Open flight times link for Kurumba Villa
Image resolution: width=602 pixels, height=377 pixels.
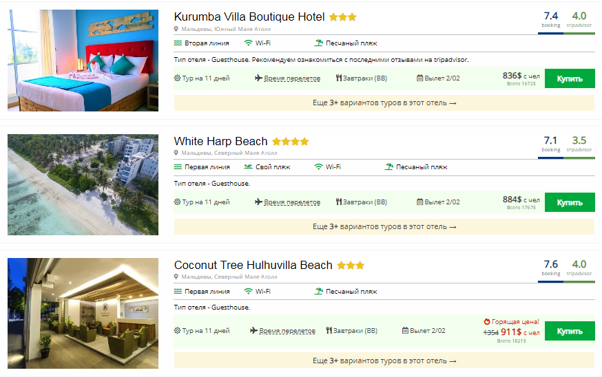(x=293, y=78)
